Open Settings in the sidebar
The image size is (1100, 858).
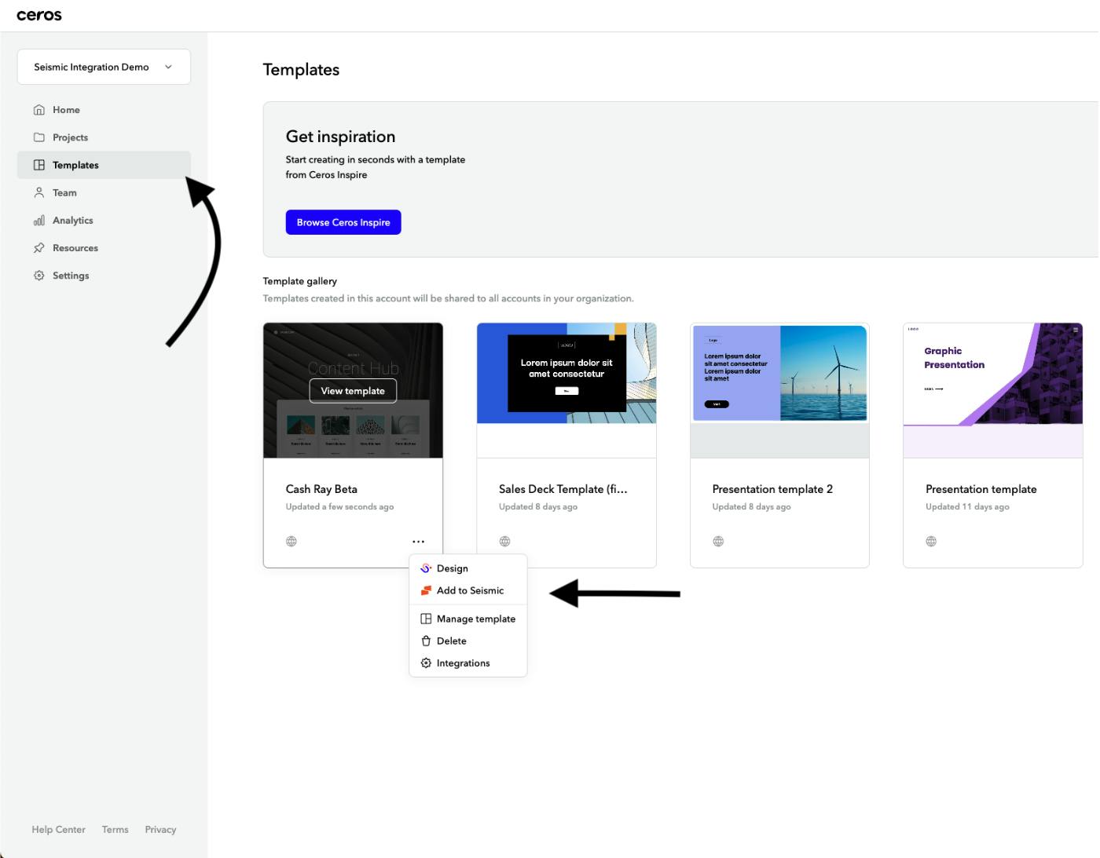(x=104, y=276)
